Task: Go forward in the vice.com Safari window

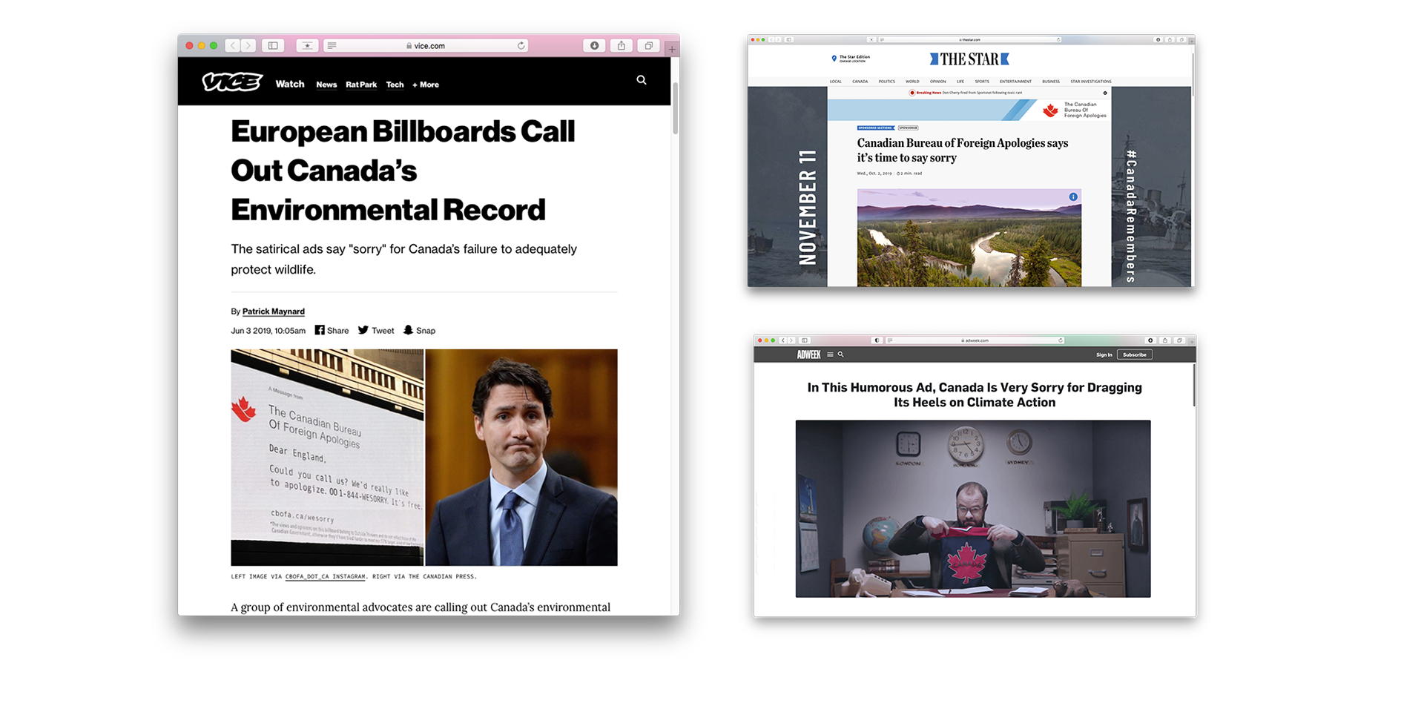Action: [248, 45]
